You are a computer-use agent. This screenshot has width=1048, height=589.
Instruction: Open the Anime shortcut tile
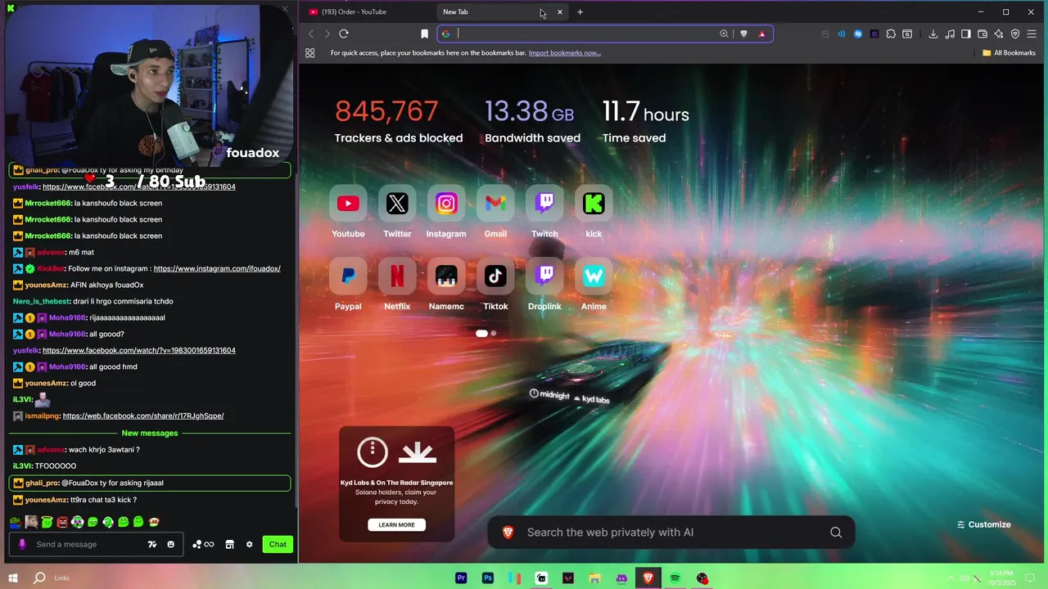[x=594, y=284]
